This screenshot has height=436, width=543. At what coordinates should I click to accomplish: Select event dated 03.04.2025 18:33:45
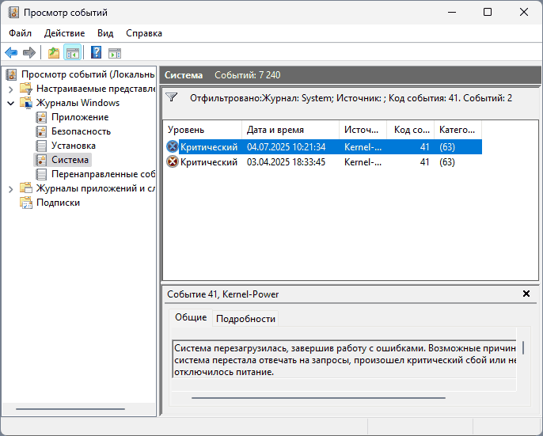click(324, 161)
